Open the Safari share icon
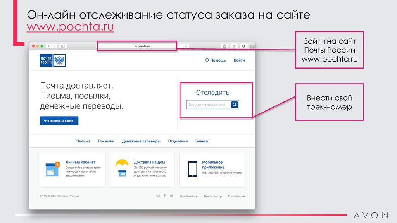 pyautogui.click(x=224, y=46)
